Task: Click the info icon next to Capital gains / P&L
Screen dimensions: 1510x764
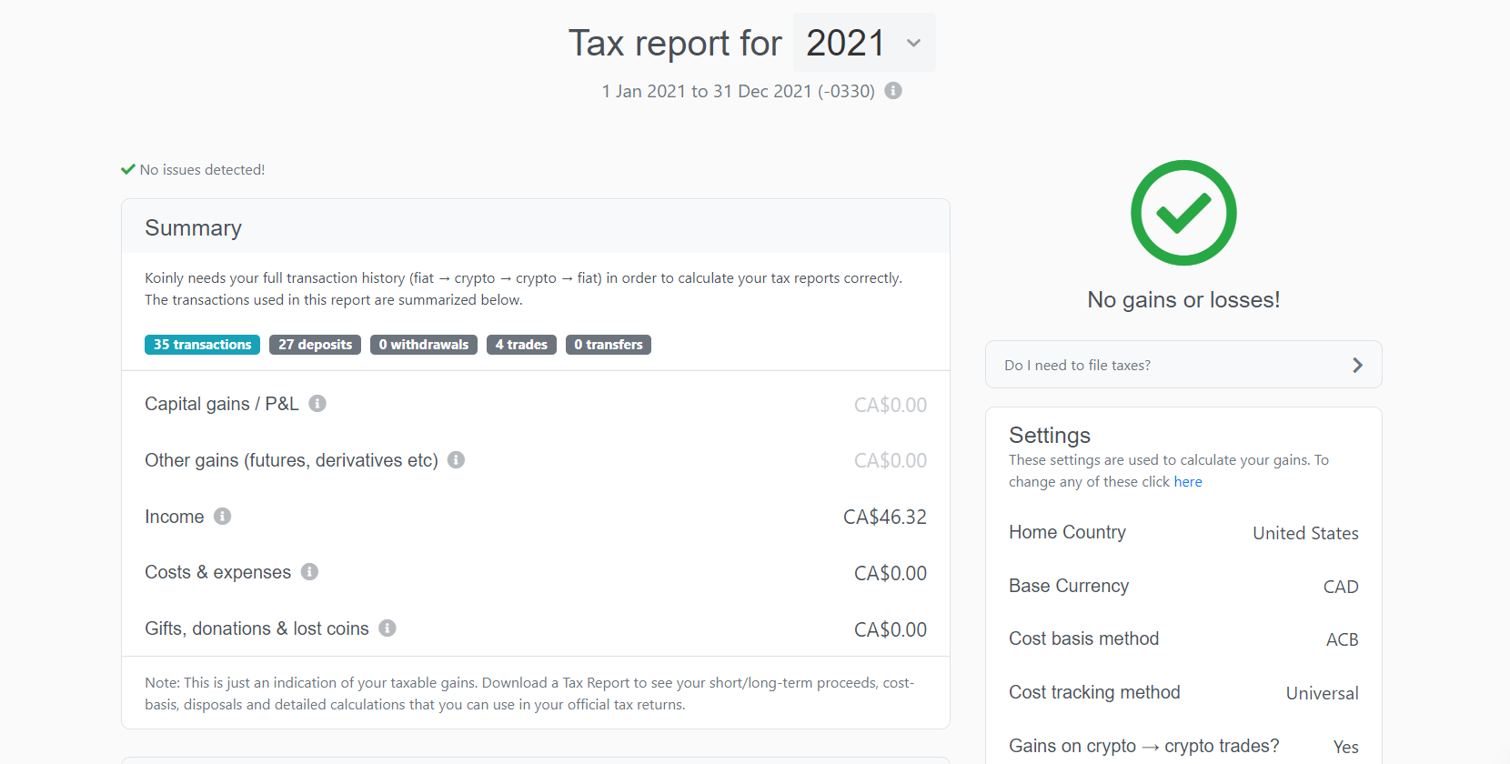Action: click(x=317, y=404)
